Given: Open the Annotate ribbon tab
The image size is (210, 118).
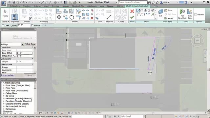Looking at the screenshot, I should [x=55, y=6].
